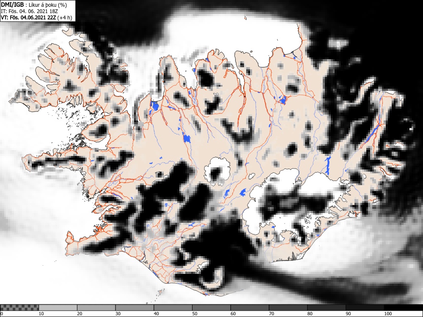Click the legend label '100'
The height and width of the screenshot is (317, 423).
tap(387, 314)
